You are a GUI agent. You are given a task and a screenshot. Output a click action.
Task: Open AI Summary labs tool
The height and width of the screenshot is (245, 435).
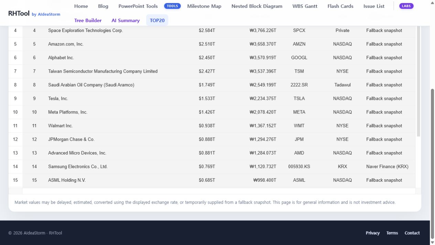[x=126, y=20]
